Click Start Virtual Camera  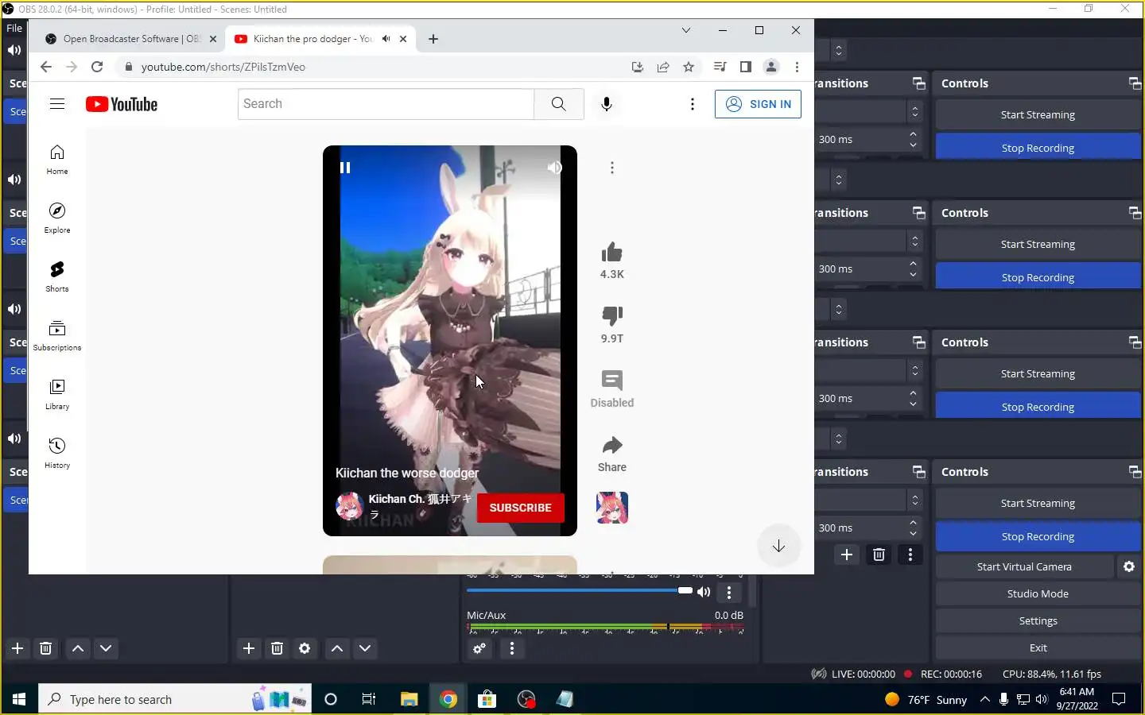(x=1024, y=566)
